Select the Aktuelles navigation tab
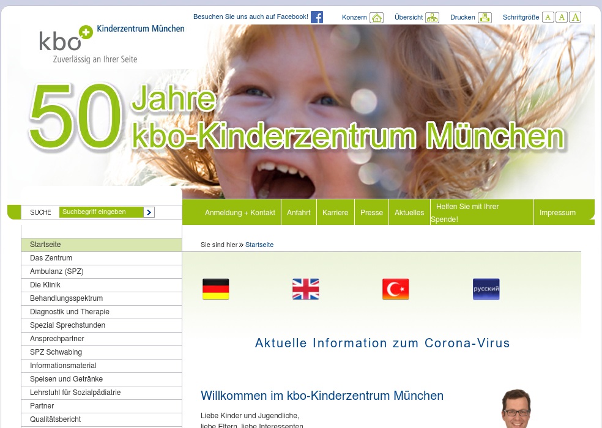Image resolution: width=602 pixels, height=428 pixels. [409, 212]
